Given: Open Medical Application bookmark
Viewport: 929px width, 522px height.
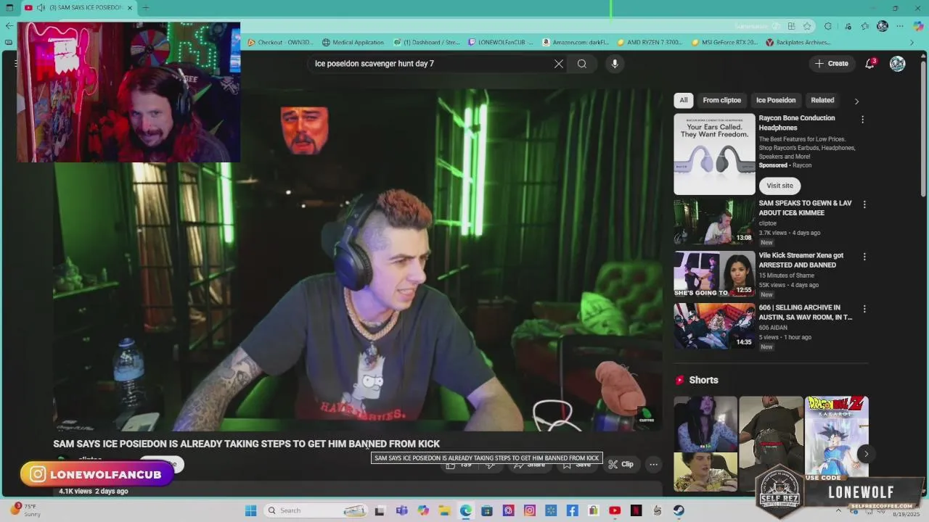Looking at the screenshot, I should coord(353,43).
